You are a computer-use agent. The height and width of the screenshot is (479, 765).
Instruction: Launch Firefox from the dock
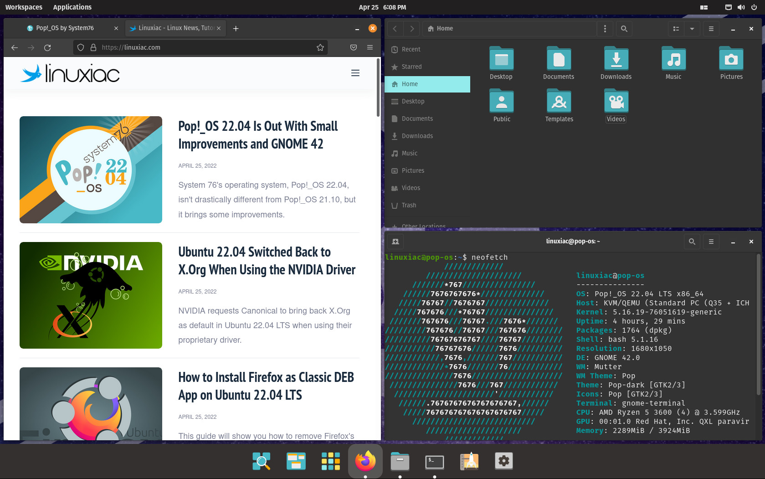point(365,461)
